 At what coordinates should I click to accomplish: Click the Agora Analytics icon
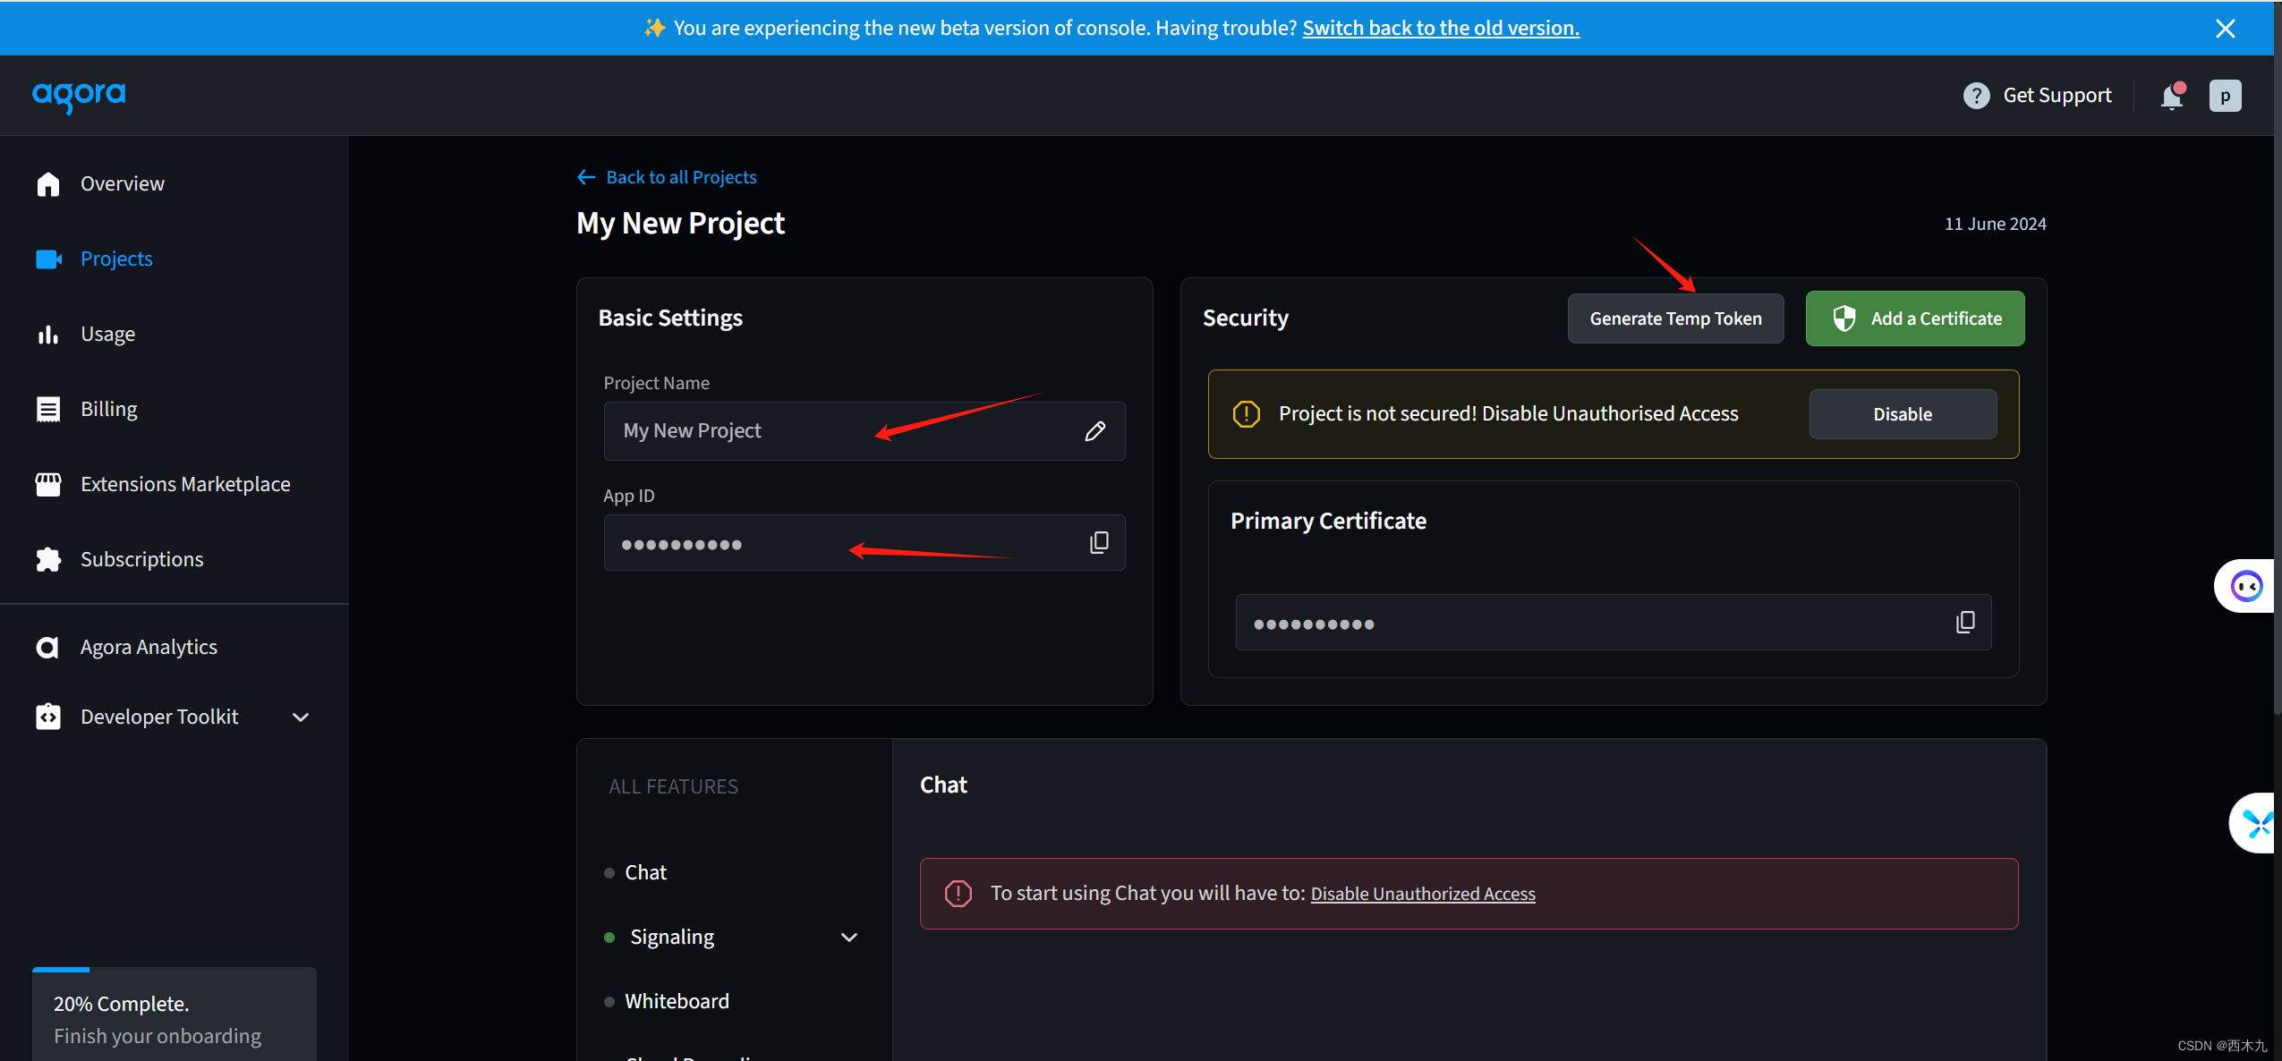47,647
